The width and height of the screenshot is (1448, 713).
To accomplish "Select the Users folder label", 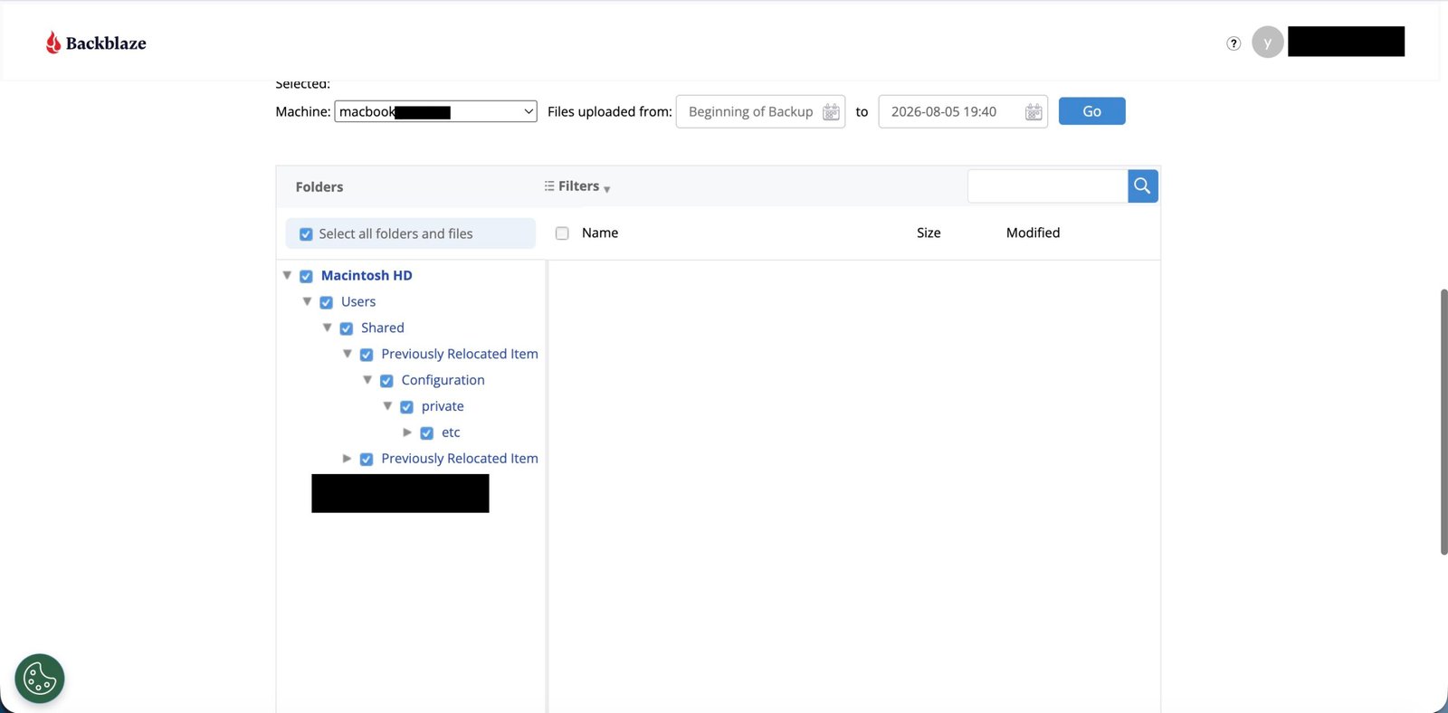I will point(358,301).
